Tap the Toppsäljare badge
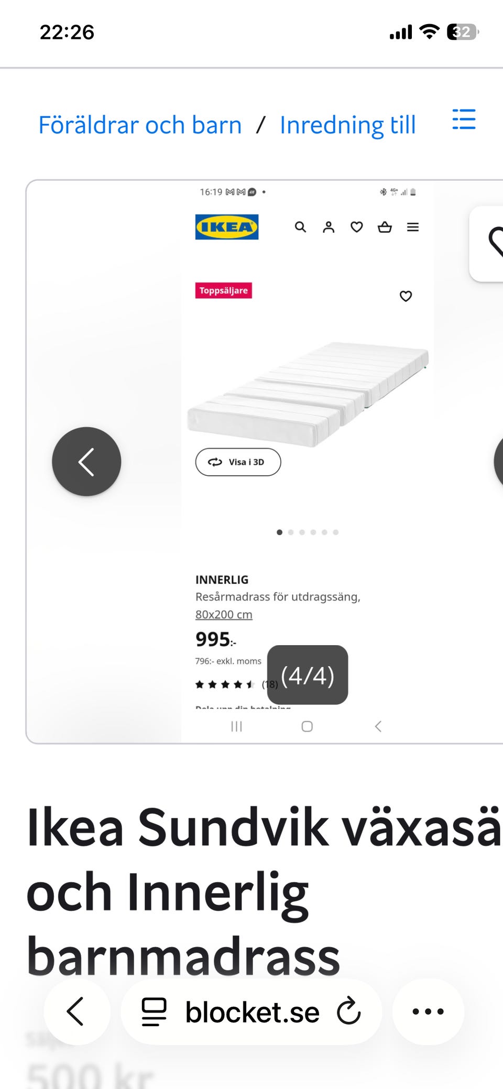This screenshot has height=1089, width=503. point(224,290)
